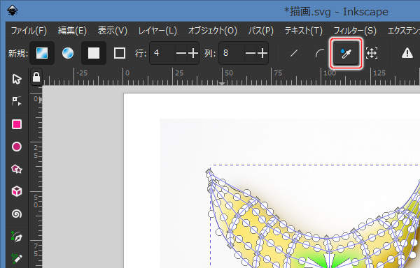Open the 表示(V) menu
This screenshot has width=420, height=268.
coord(113,31)
